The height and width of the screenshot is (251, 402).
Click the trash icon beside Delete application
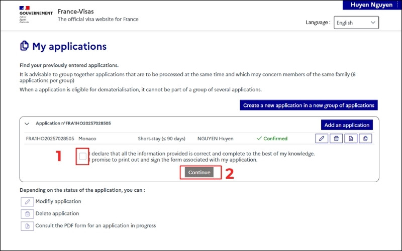pyautogui.click(x=27, y=214)
